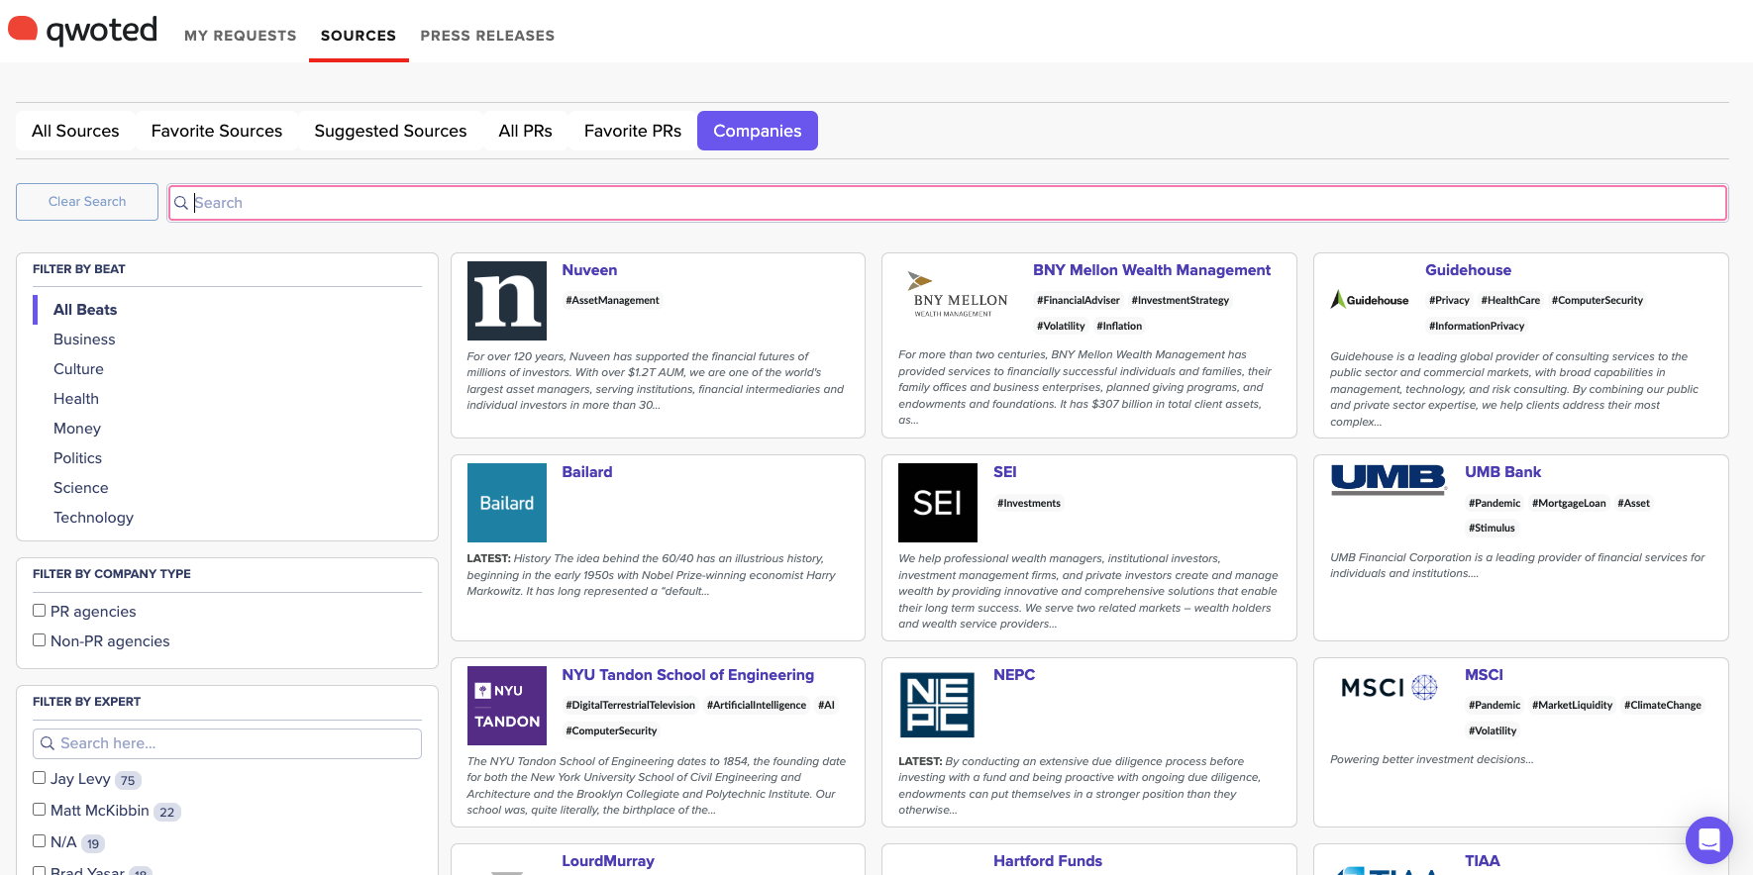
Task: Filter by the Money beat
Action: [77, 429]
